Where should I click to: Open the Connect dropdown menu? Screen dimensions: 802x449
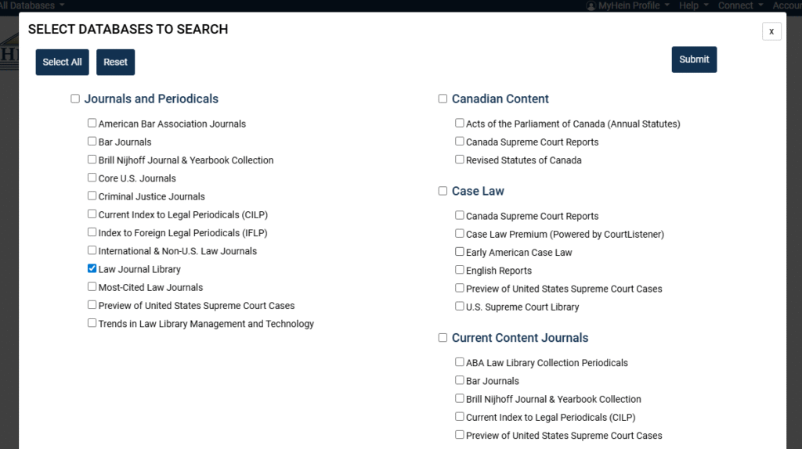point(739,5)
